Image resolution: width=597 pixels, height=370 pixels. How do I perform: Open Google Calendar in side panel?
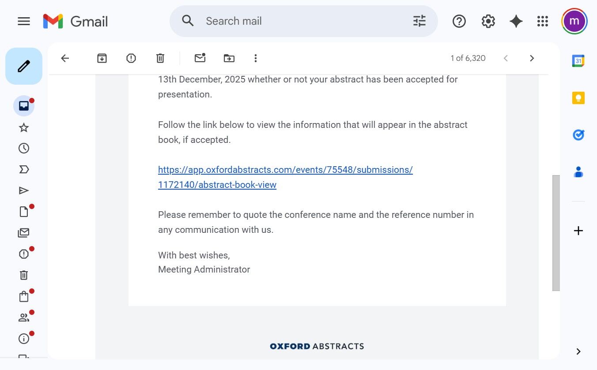pyautogui.click(x=578, y=61)
